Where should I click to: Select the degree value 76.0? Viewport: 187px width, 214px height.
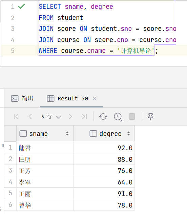point(104,171)
